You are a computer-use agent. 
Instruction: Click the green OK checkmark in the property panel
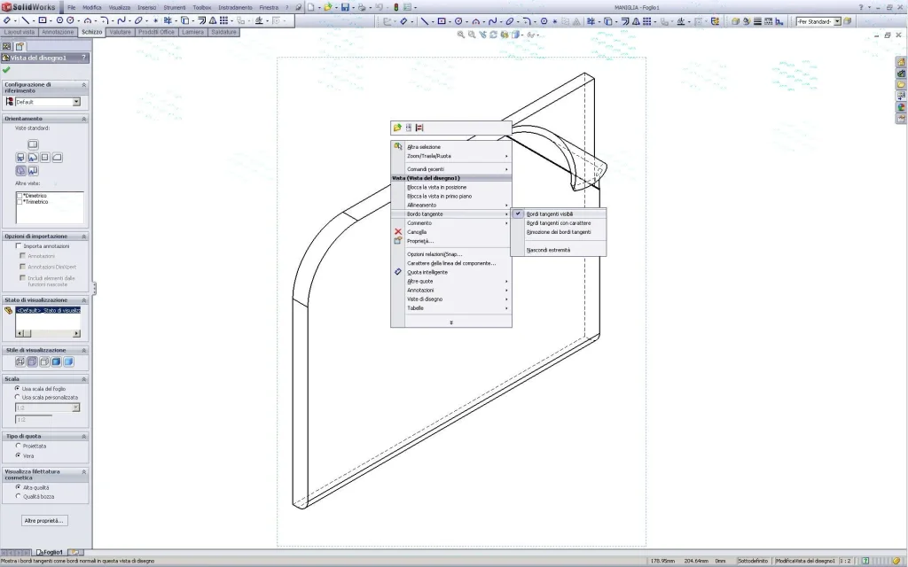(x=7, y=70)
